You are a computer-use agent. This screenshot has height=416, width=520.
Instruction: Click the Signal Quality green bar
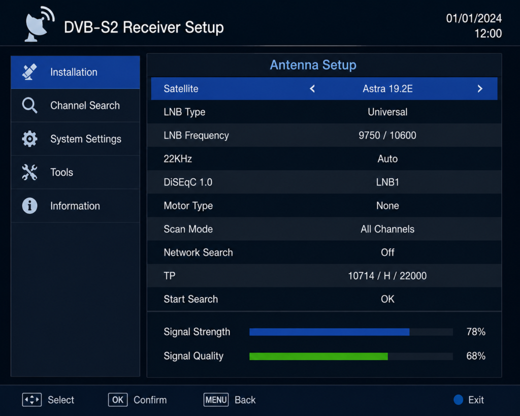pos(318,356)
